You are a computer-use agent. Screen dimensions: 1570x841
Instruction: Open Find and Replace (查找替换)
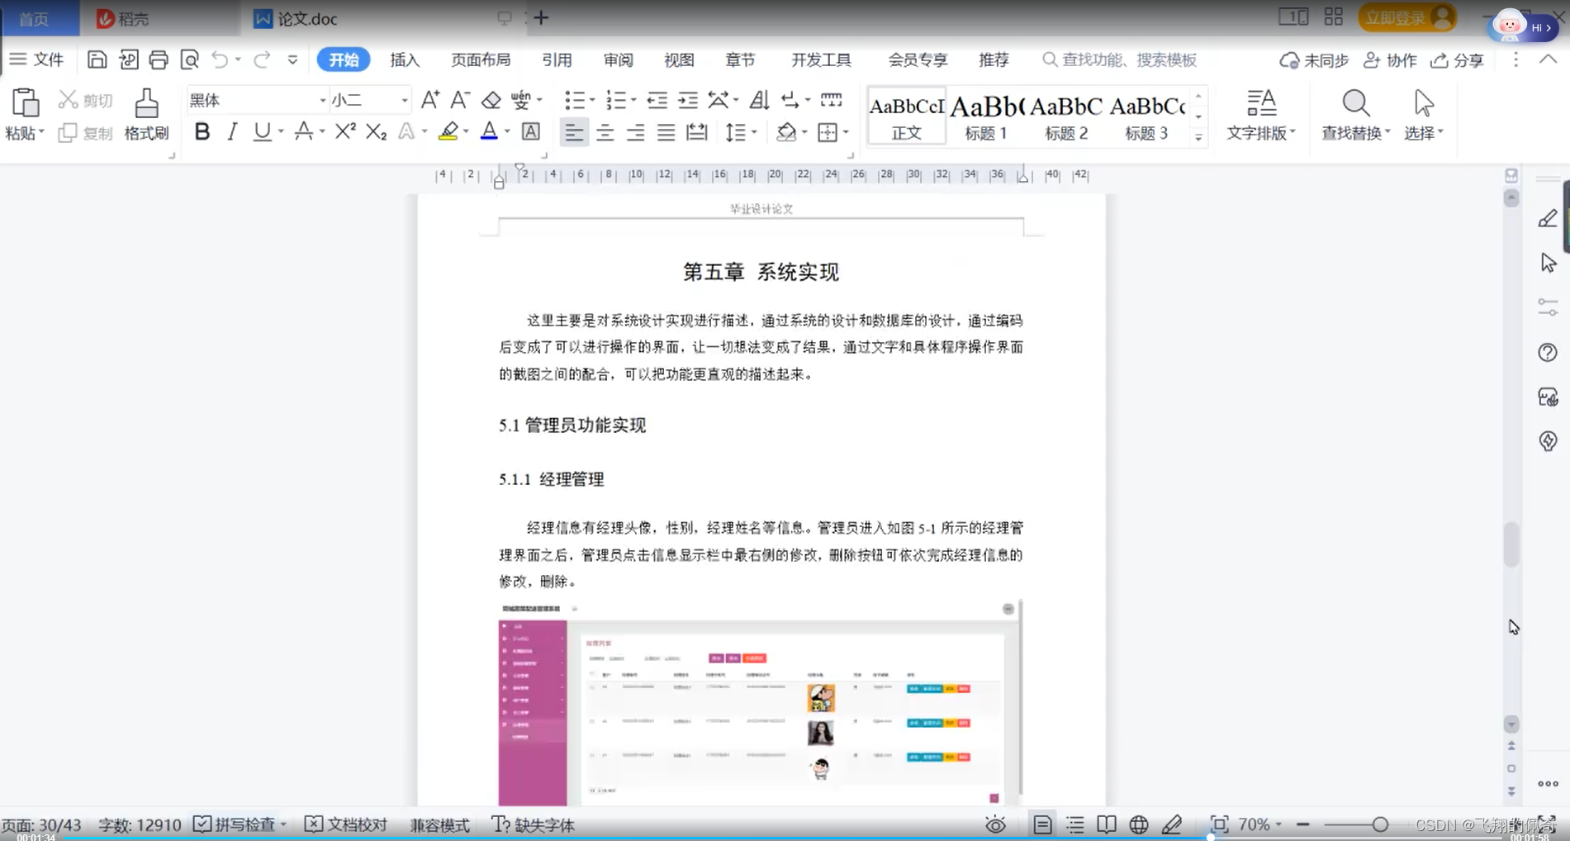(1355, 115)
